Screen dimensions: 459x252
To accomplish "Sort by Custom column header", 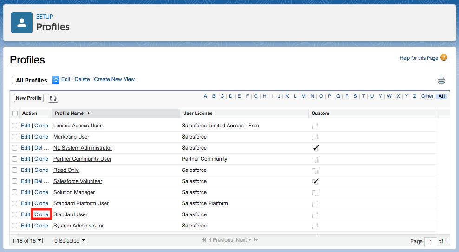I will pos(320,113).
